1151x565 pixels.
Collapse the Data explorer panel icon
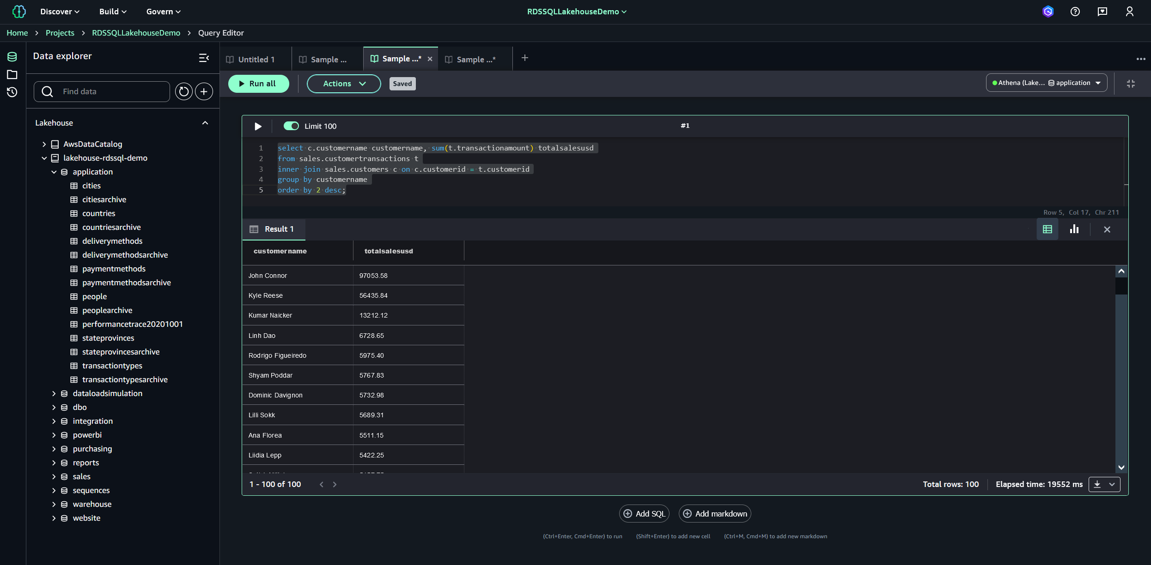pyautogui.click(x=204, y=58)
